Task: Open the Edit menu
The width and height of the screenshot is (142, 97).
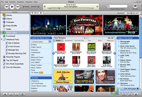Action: [x=6, y=2]
